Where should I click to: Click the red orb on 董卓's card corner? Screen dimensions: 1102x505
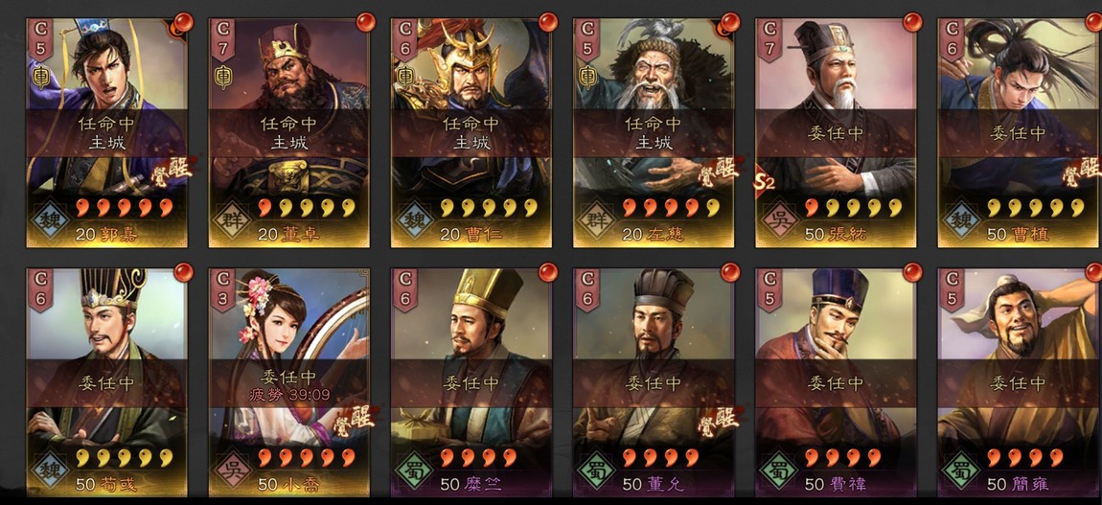pos(365,22)
